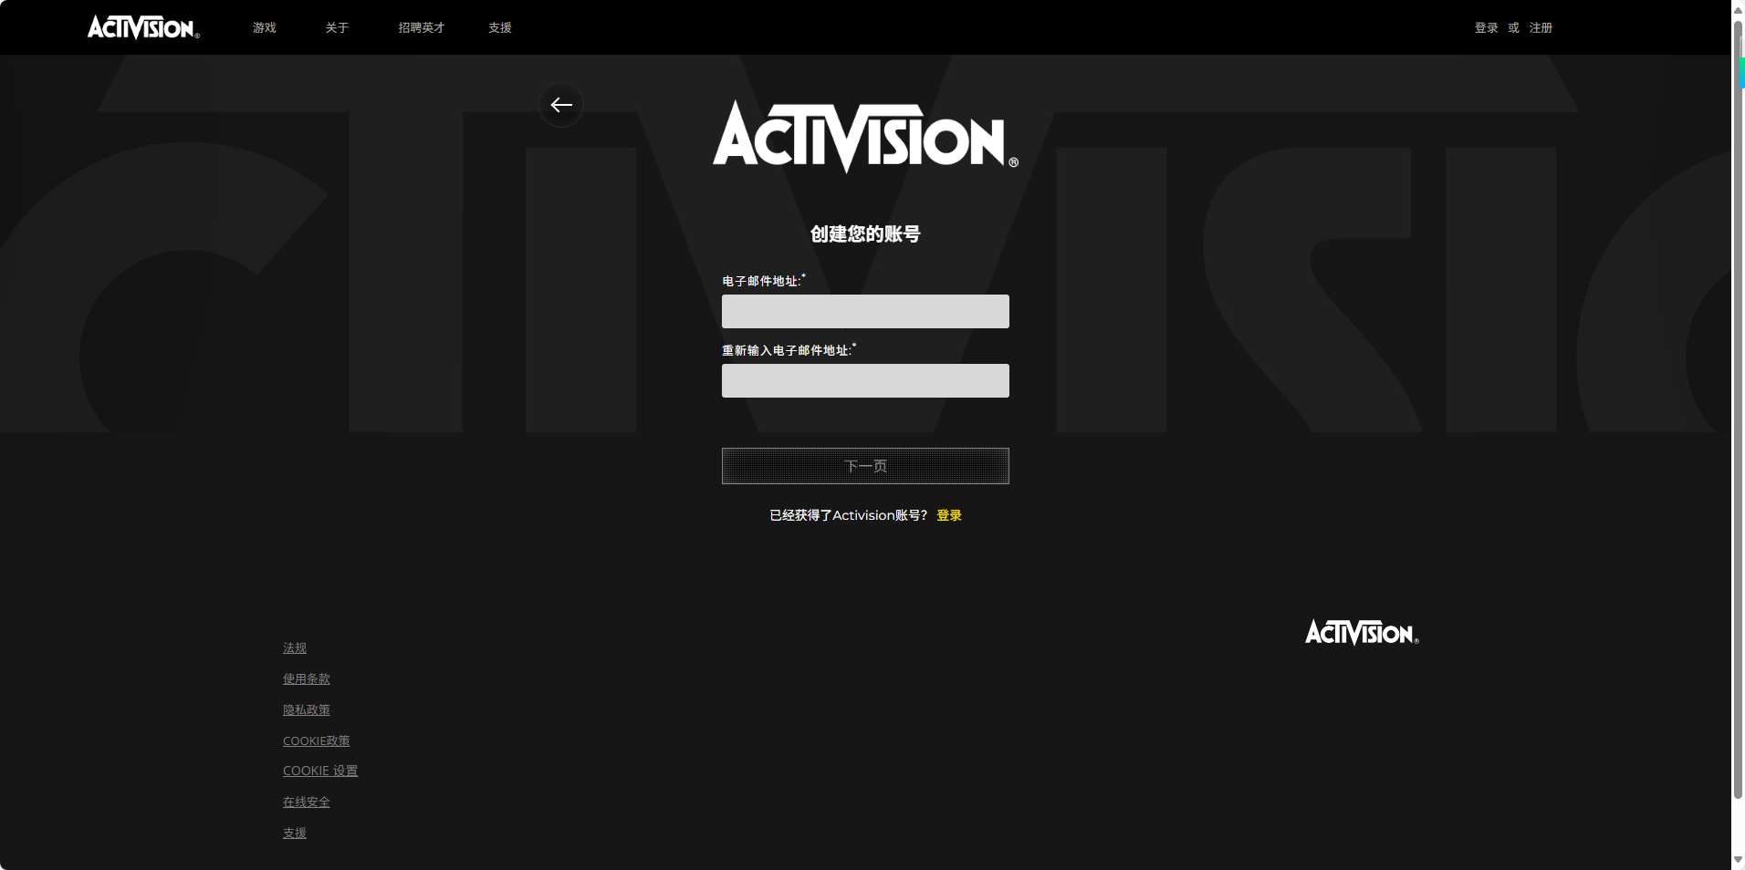Click the scrollbar down arrow
This screenshot has height=870, width=1745.
1738,859
